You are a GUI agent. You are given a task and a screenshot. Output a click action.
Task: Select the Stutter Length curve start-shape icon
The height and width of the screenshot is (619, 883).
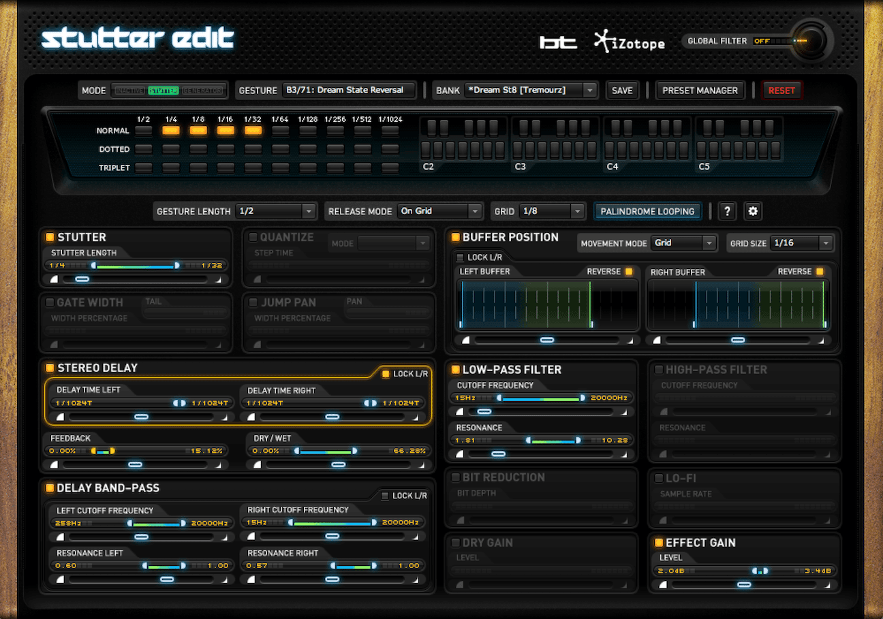pos(55,279)
